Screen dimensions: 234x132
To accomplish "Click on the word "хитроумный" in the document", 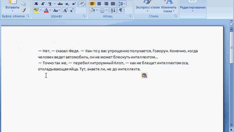I will click(102, 63).
